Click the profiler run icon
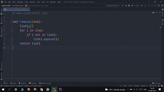This screenshot has width=164, height=92. pyautogui.click(x=132, y=6)
